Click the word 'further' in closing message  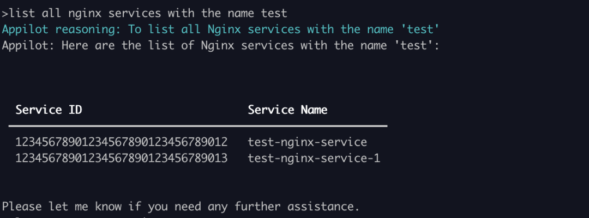(x=258, y=207)
